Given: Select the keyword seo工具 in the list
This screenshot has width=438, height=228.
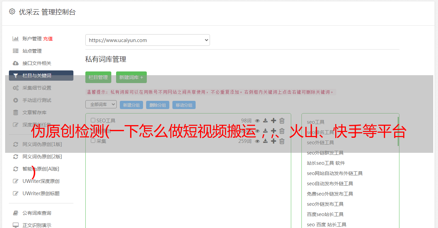Looking at the screenshot, I should [x=316, y=122].
